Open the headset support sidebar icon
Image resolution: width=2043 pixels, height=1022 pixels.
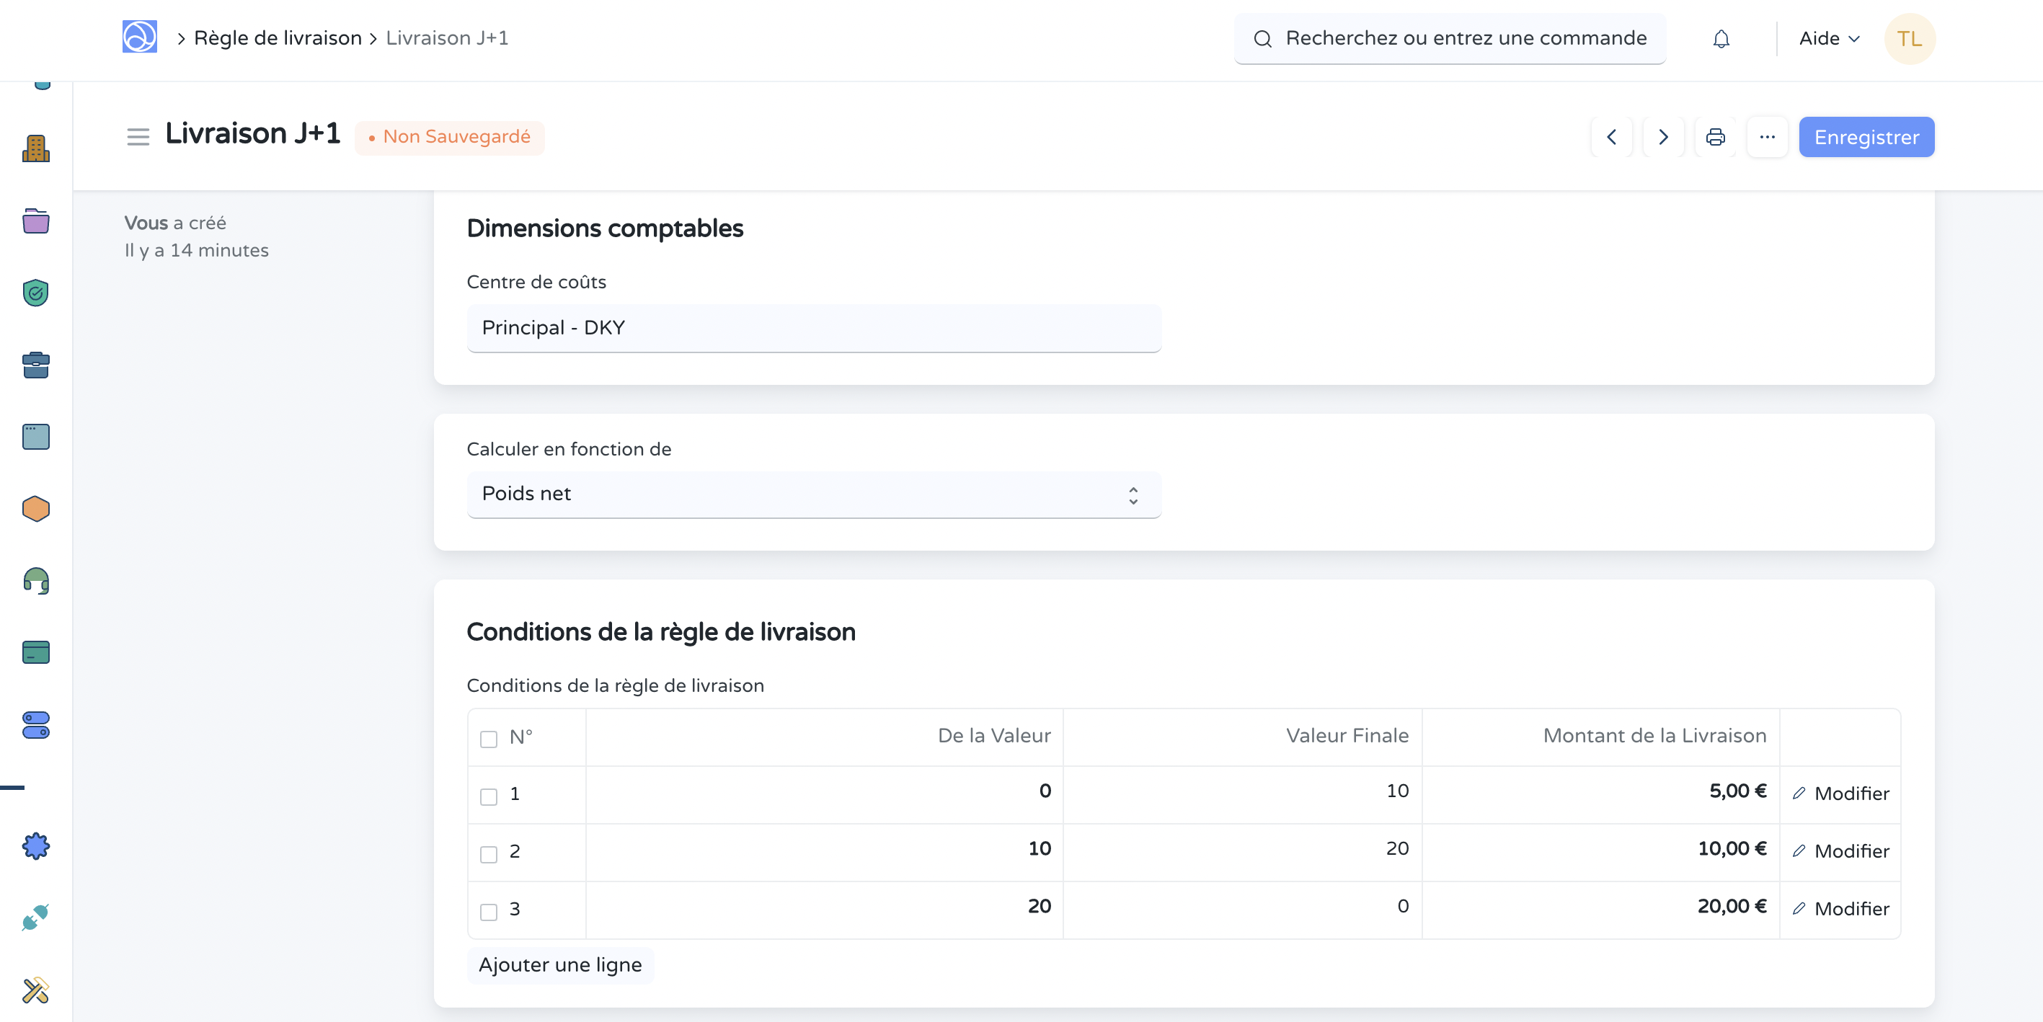[x=36, y=580]
